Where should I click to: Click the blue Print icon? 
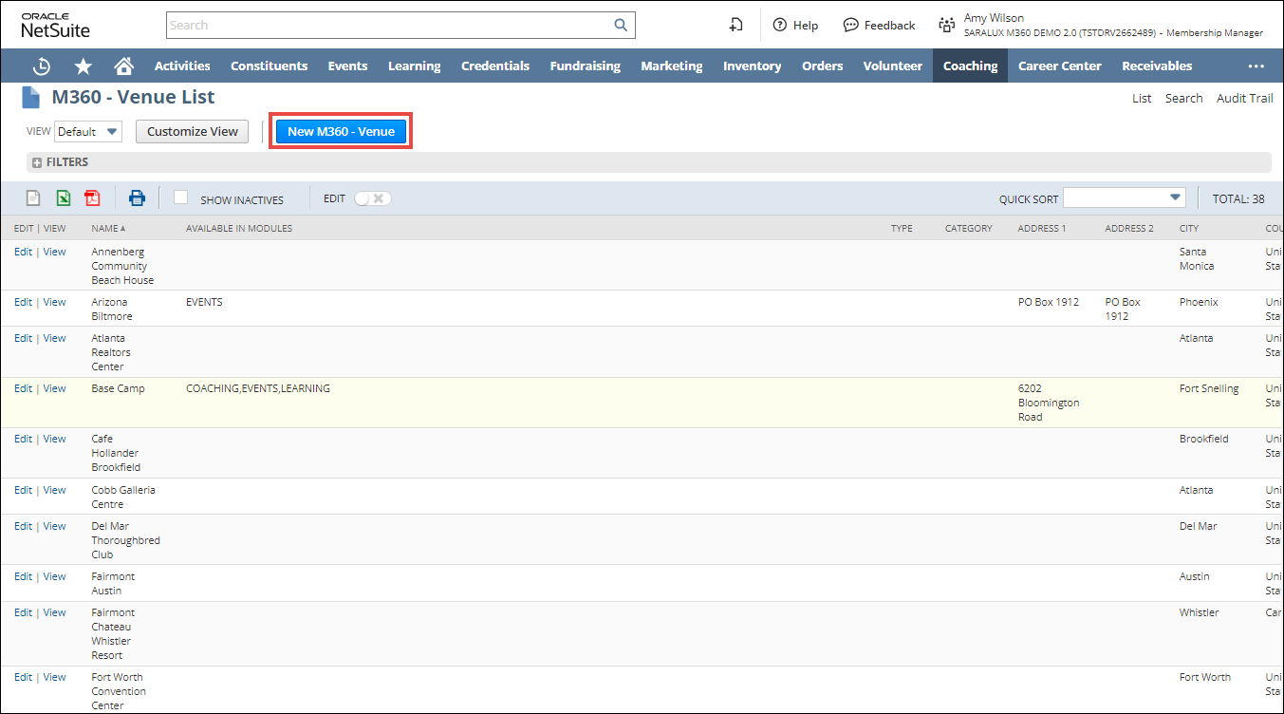138,198
